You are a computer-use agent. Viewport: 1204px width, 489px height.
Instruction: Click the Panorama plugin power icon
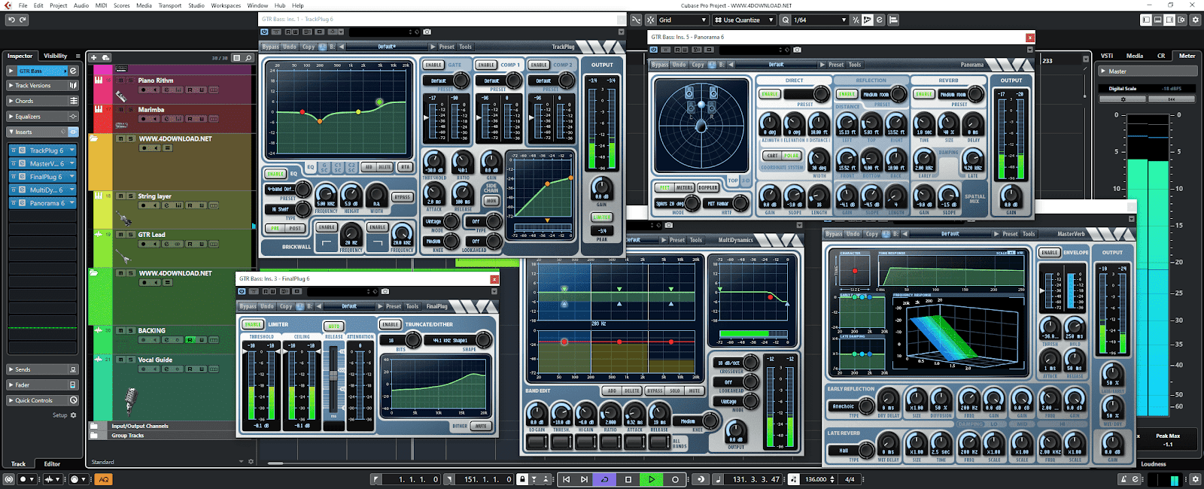(654, 50)
